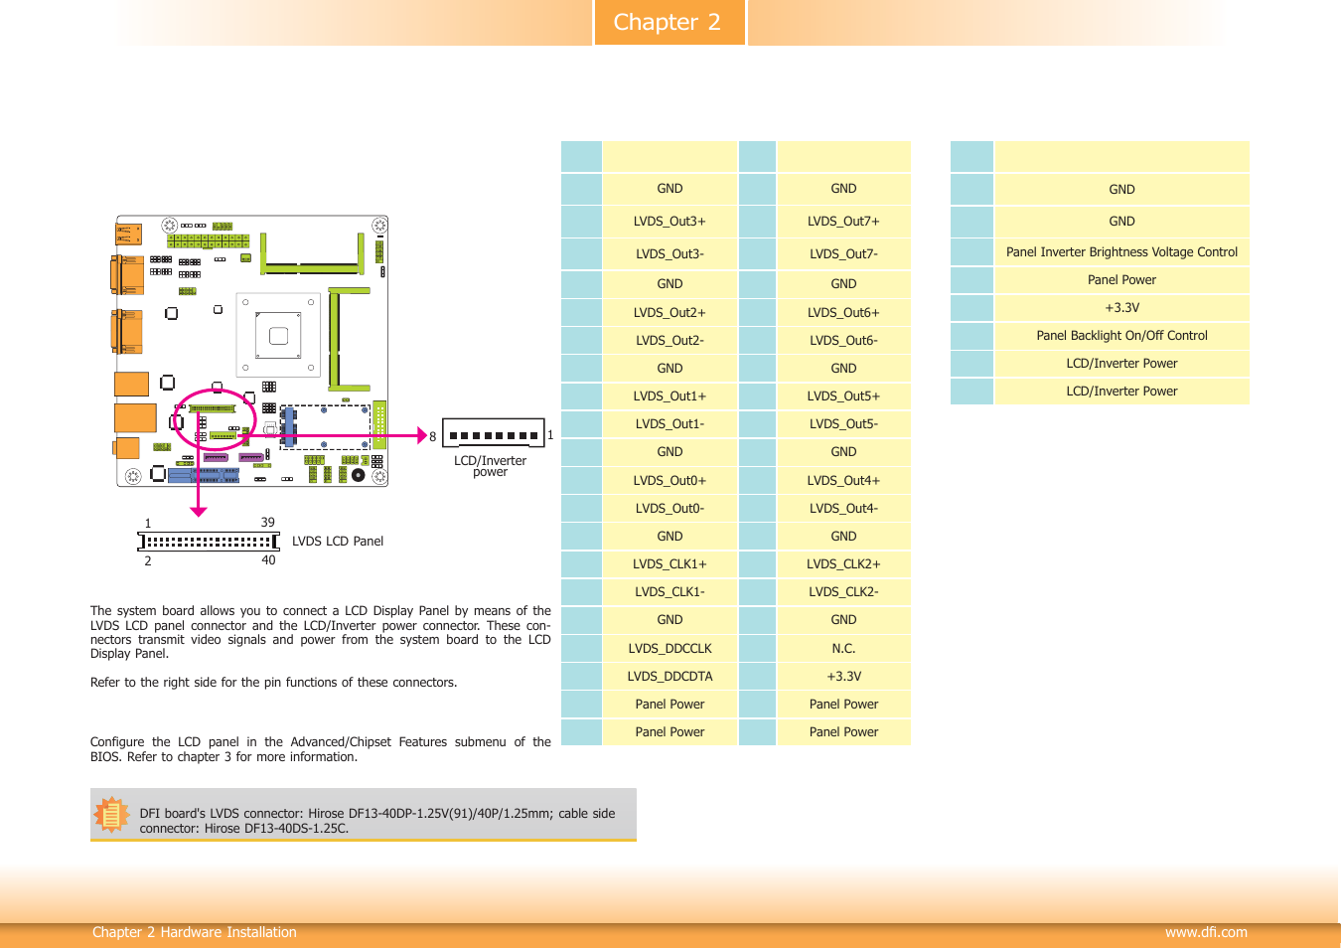Select the pin number 40 label
Image resolution: width=1341 pixels, height=948 pixels.
pyautogui.click(x=268, y=560)
